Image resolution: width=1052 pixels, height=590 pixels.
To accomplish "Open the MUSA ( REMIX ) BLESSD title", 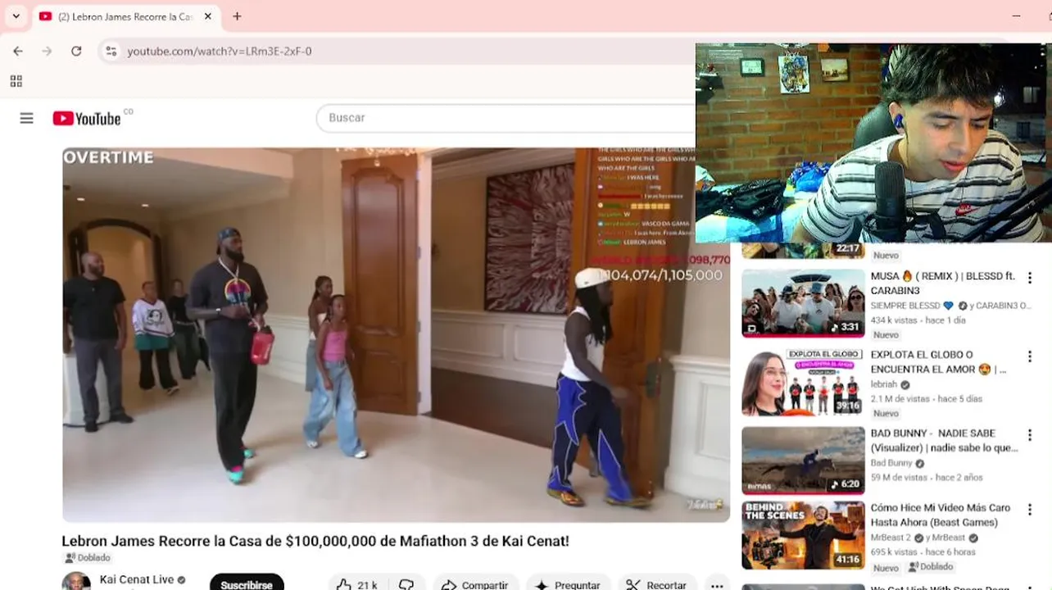I will 943,284.
